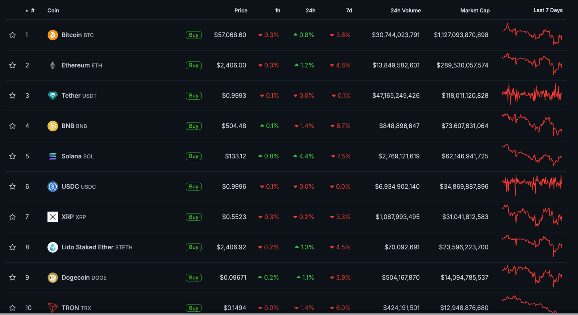578x315 pixels.
Task: Click the Bitcoin coin logo icon
Action: point(53,35)
